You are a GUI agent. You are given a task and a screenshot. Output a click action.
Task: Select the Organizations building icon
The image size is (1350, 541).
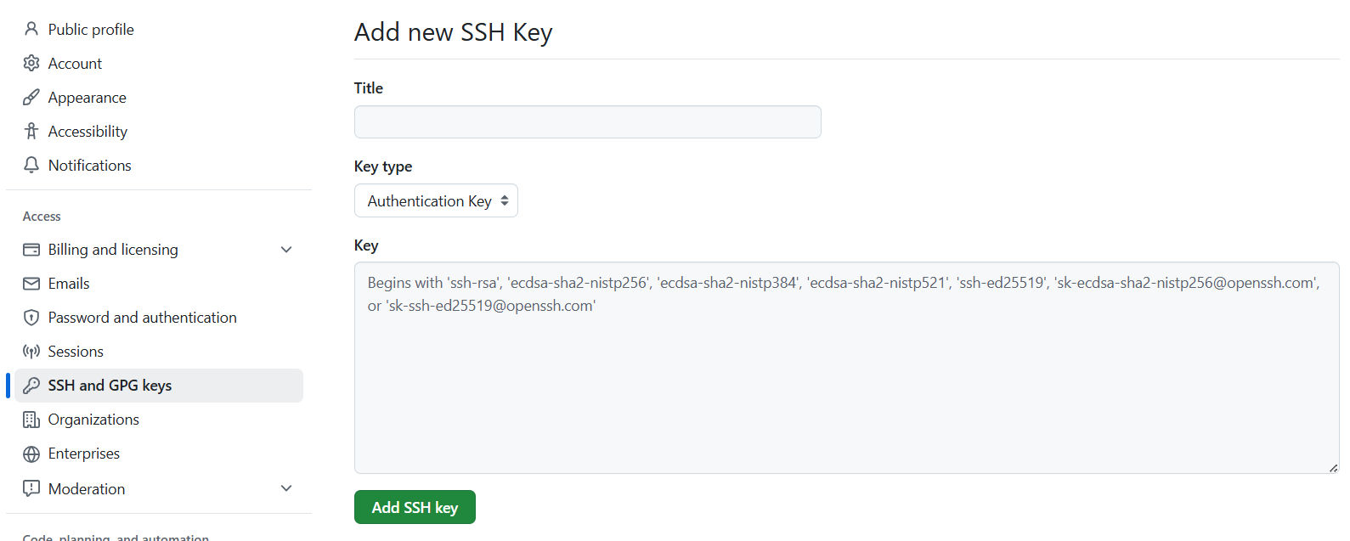click(x=31, y=419)
